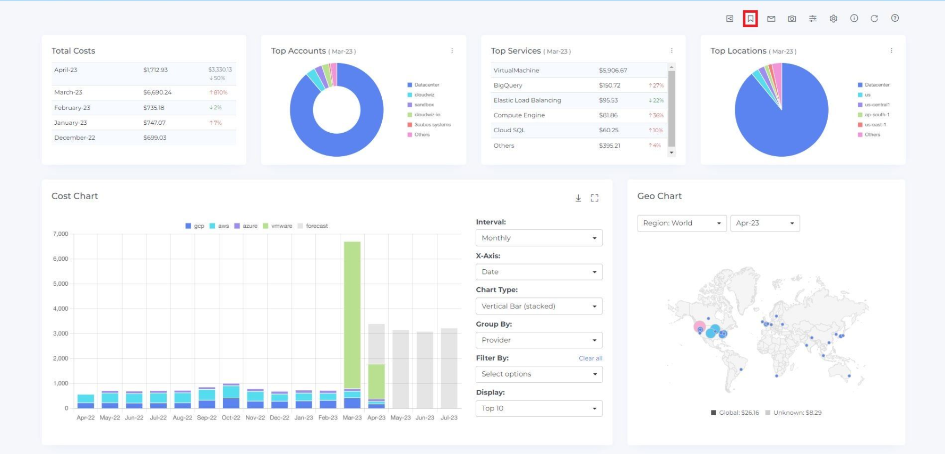Open the Interval dropdown set to Monthly
This screenshot has width=945, height=454.
click(x=539, y=238)
